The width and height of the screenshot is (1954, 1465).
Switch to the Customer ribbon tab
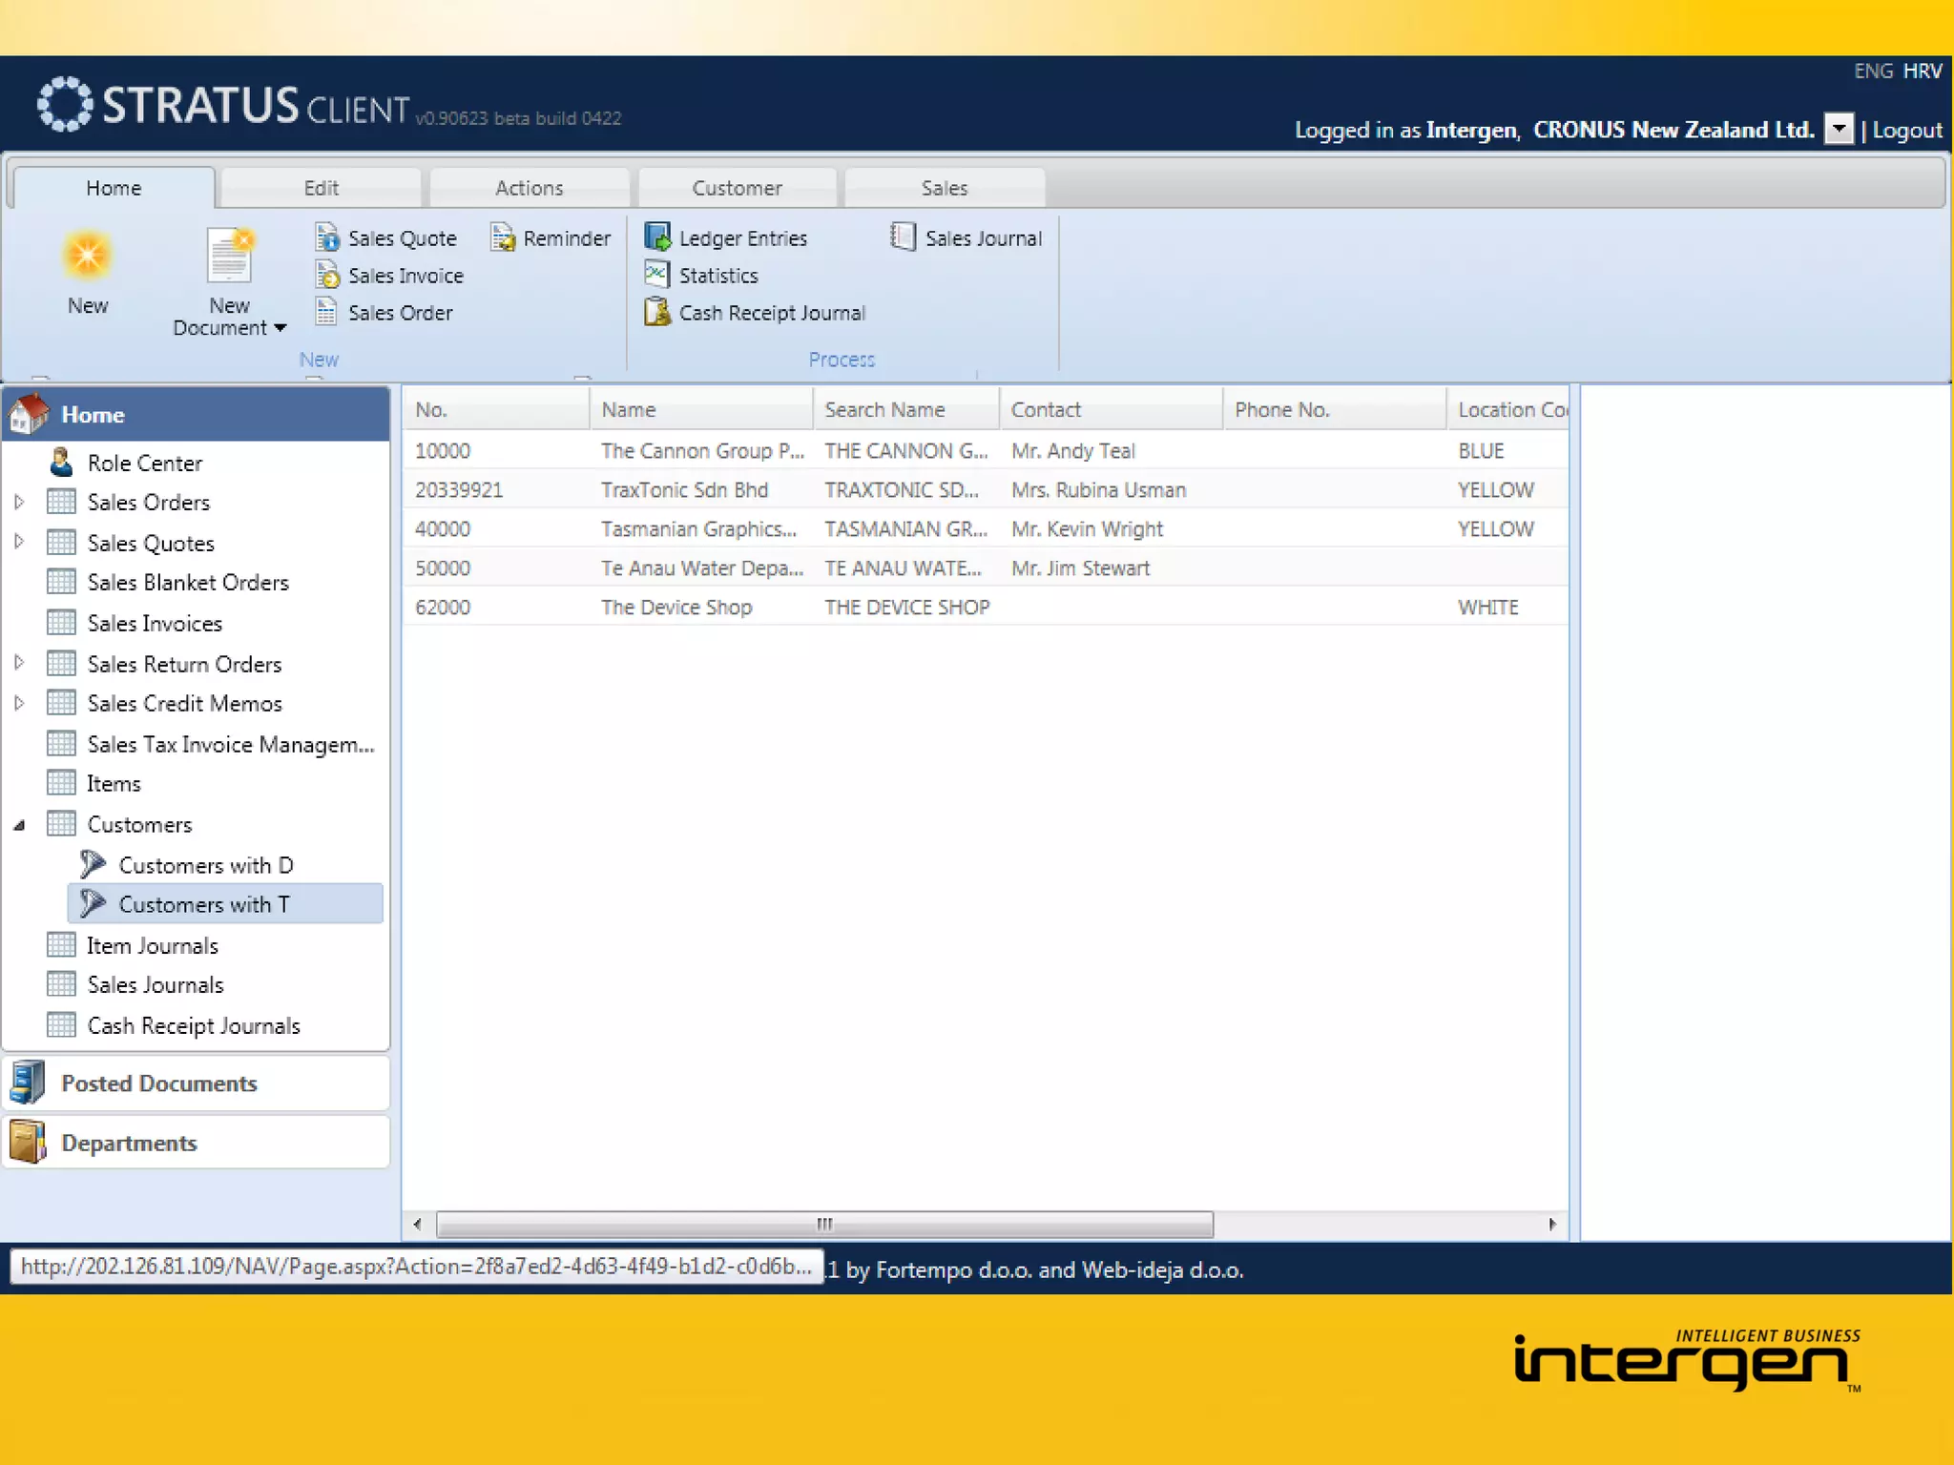(x=738, y=188)
